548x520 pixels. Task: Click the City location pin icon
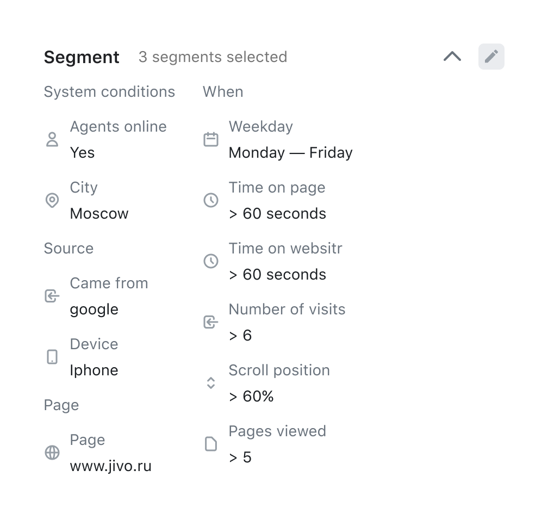tap(52, 201)
